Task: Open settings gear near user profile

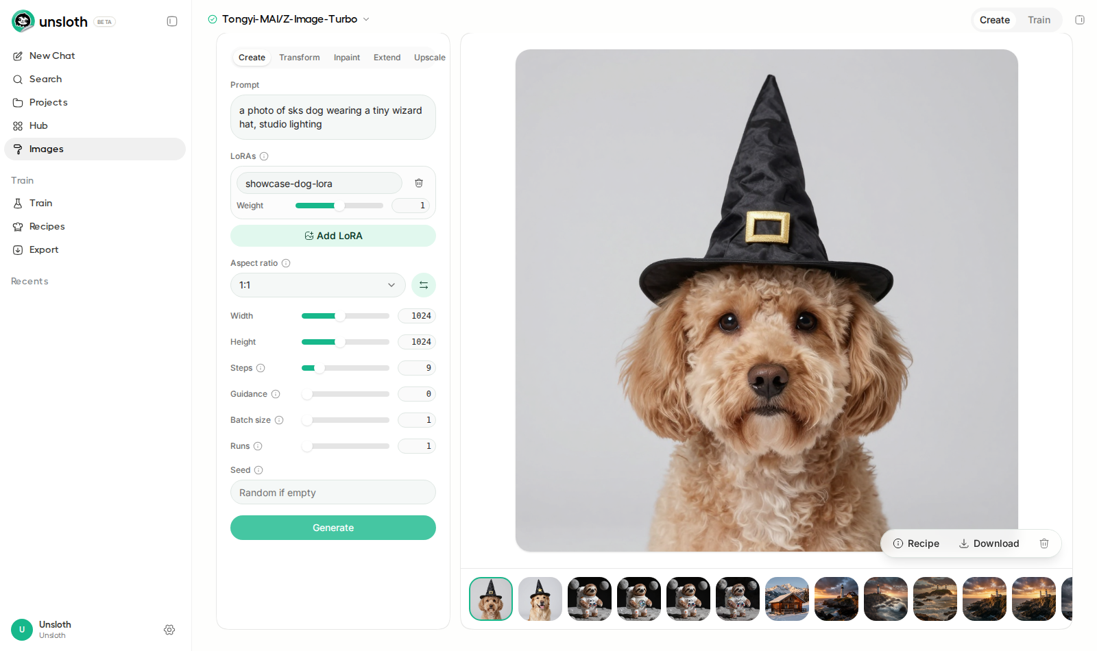Action: (x=169, y=630)
